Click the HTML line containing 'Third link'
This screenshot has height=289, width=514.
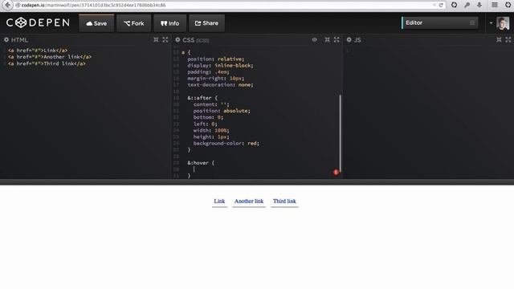tap(47, 63)
